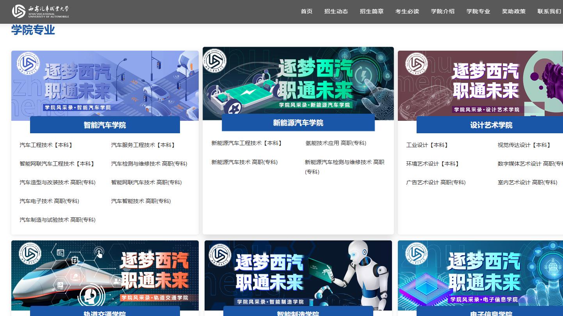Image resolution: width=563 pixels, height=316 pixels.
Task: Click the 轨道交通学院 banner image
Action: [x=105, y=275]
